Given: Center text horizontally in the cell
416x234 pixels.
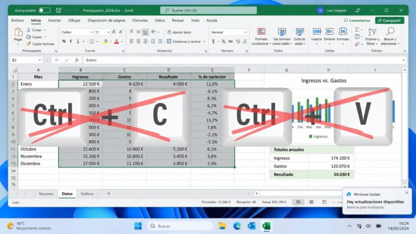Looking at the screenshot, I should point(138,41).
